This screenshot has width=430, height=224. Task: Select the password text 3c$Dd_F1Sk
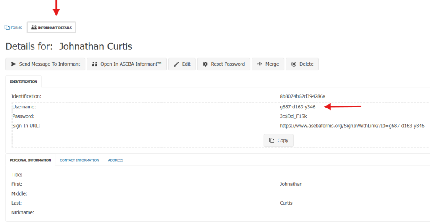293,116
